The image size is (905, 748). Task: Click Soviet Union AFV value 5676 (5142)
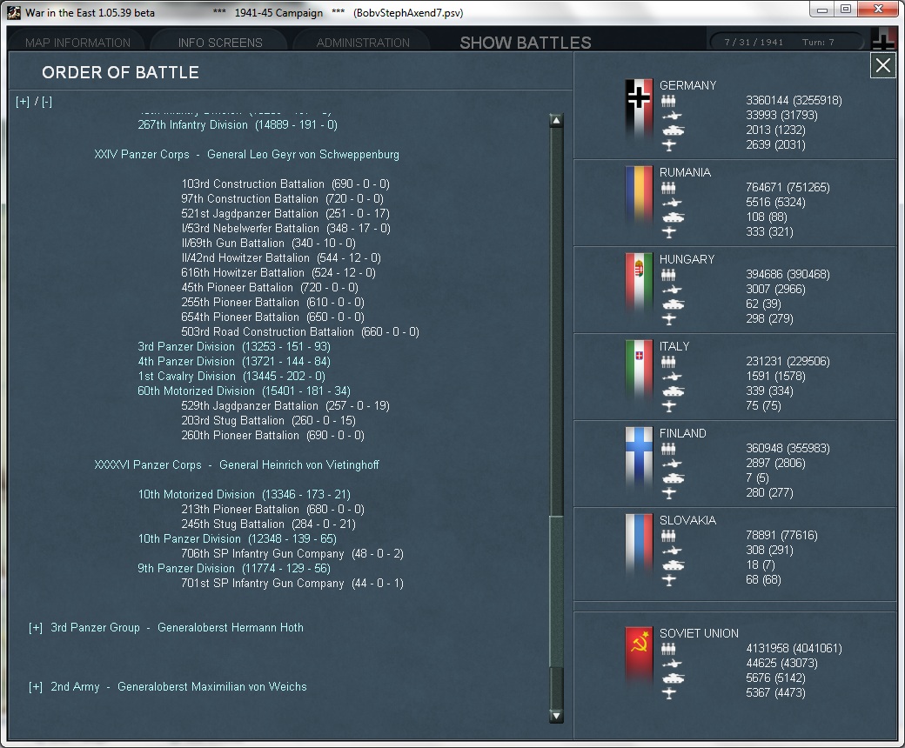click(775, 678)
